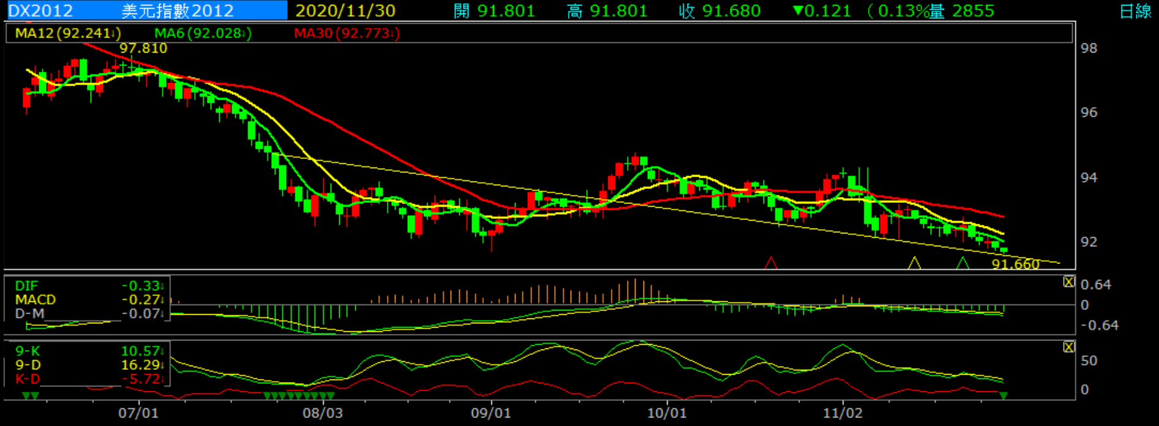Click the 91.660 low price label
The image size is (1159, 426).
(x=1015, y=264)
